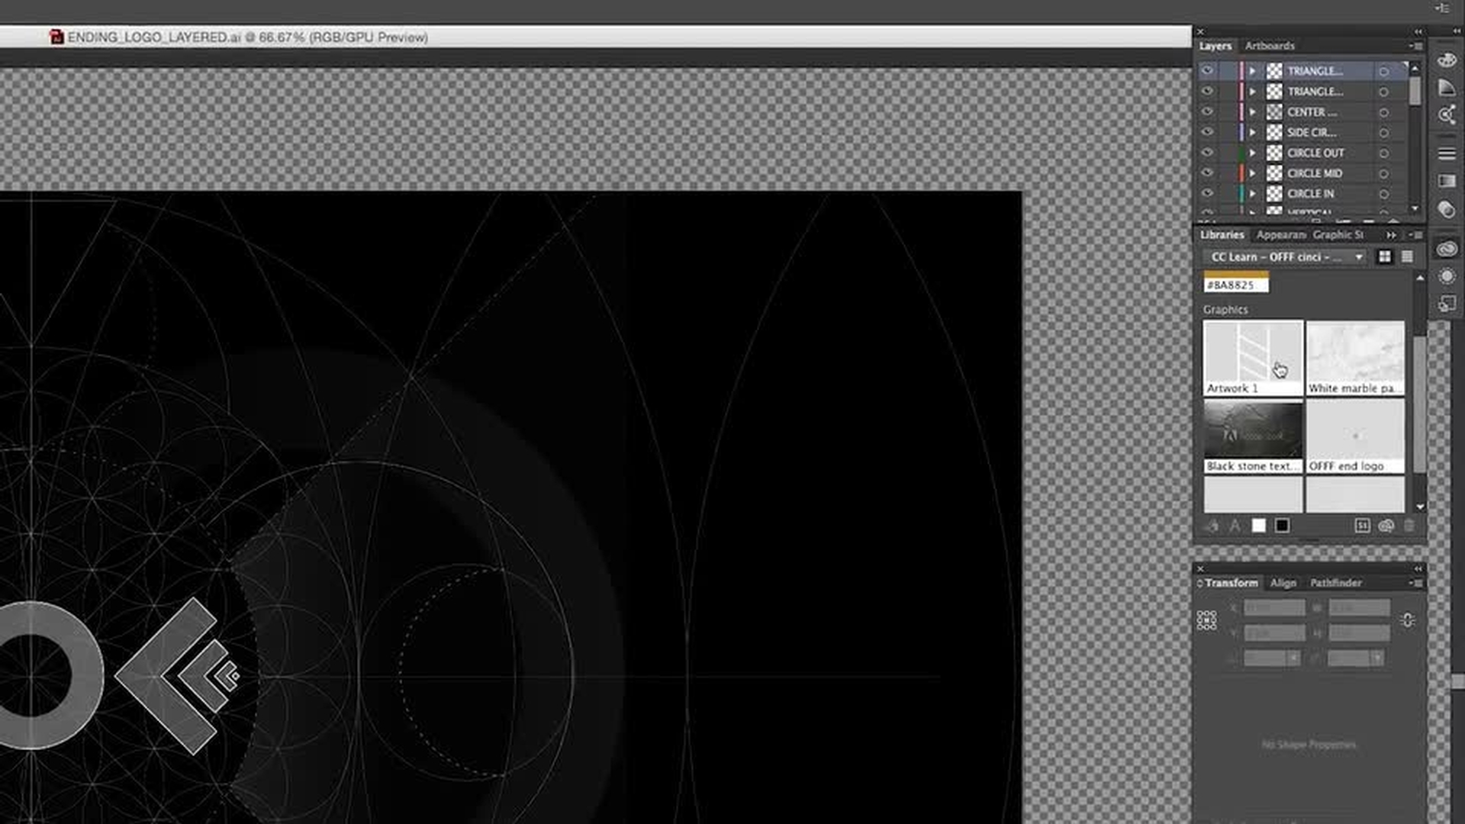
Task: Click the Libraries panel scroll down arrow
Action: pos(1420,507)
